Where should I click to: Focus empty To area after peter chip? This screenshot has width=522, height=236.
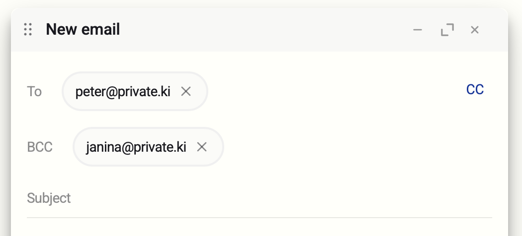click(x=323, y=91)
